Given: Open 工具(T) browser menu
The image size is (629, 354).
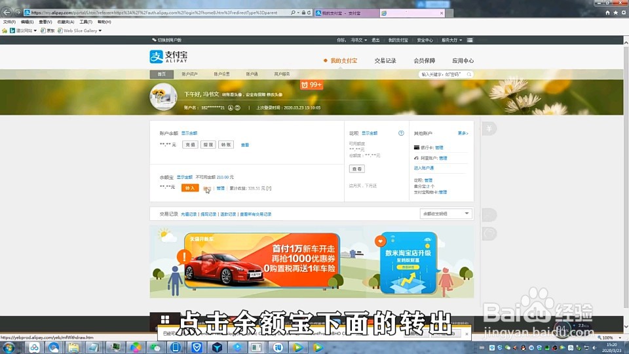Looking at the screenshot, I should [x=86, y=22].
